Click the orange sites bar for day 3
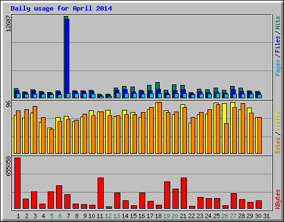Screen dimensions: 284x222 point(35,130)
